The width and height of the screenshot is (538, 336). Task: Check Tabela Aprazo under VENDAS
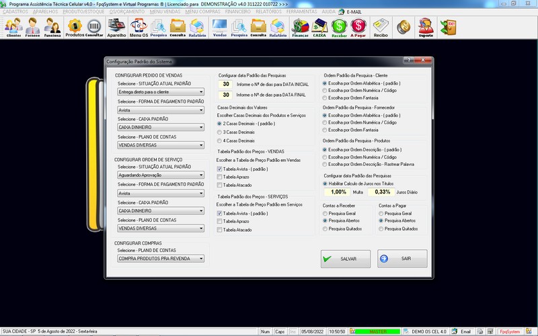(x=219, y=177)
